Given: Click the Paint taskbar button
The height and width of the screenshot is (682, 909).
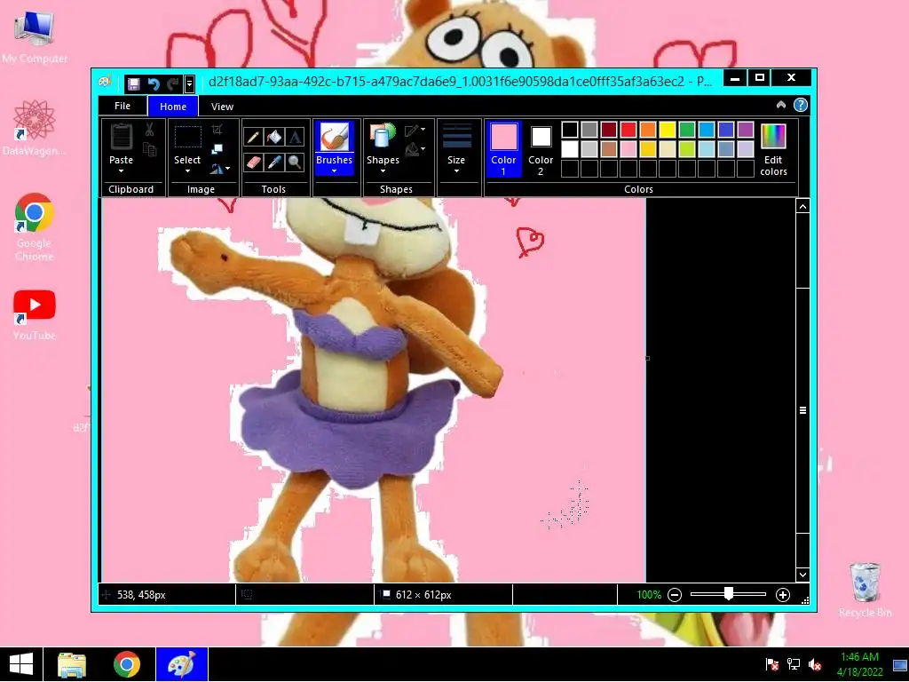Looking at the screenshot, I should [181, 664].
